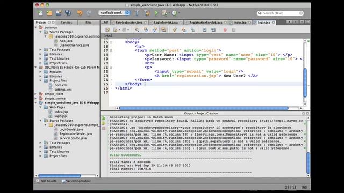
Task: Click the Find Selection magnifier icon
Action: click(x=137, y=30)
